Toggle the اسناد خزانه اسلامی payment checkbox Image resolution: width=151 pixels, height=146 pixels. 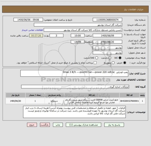coord(95,63)
